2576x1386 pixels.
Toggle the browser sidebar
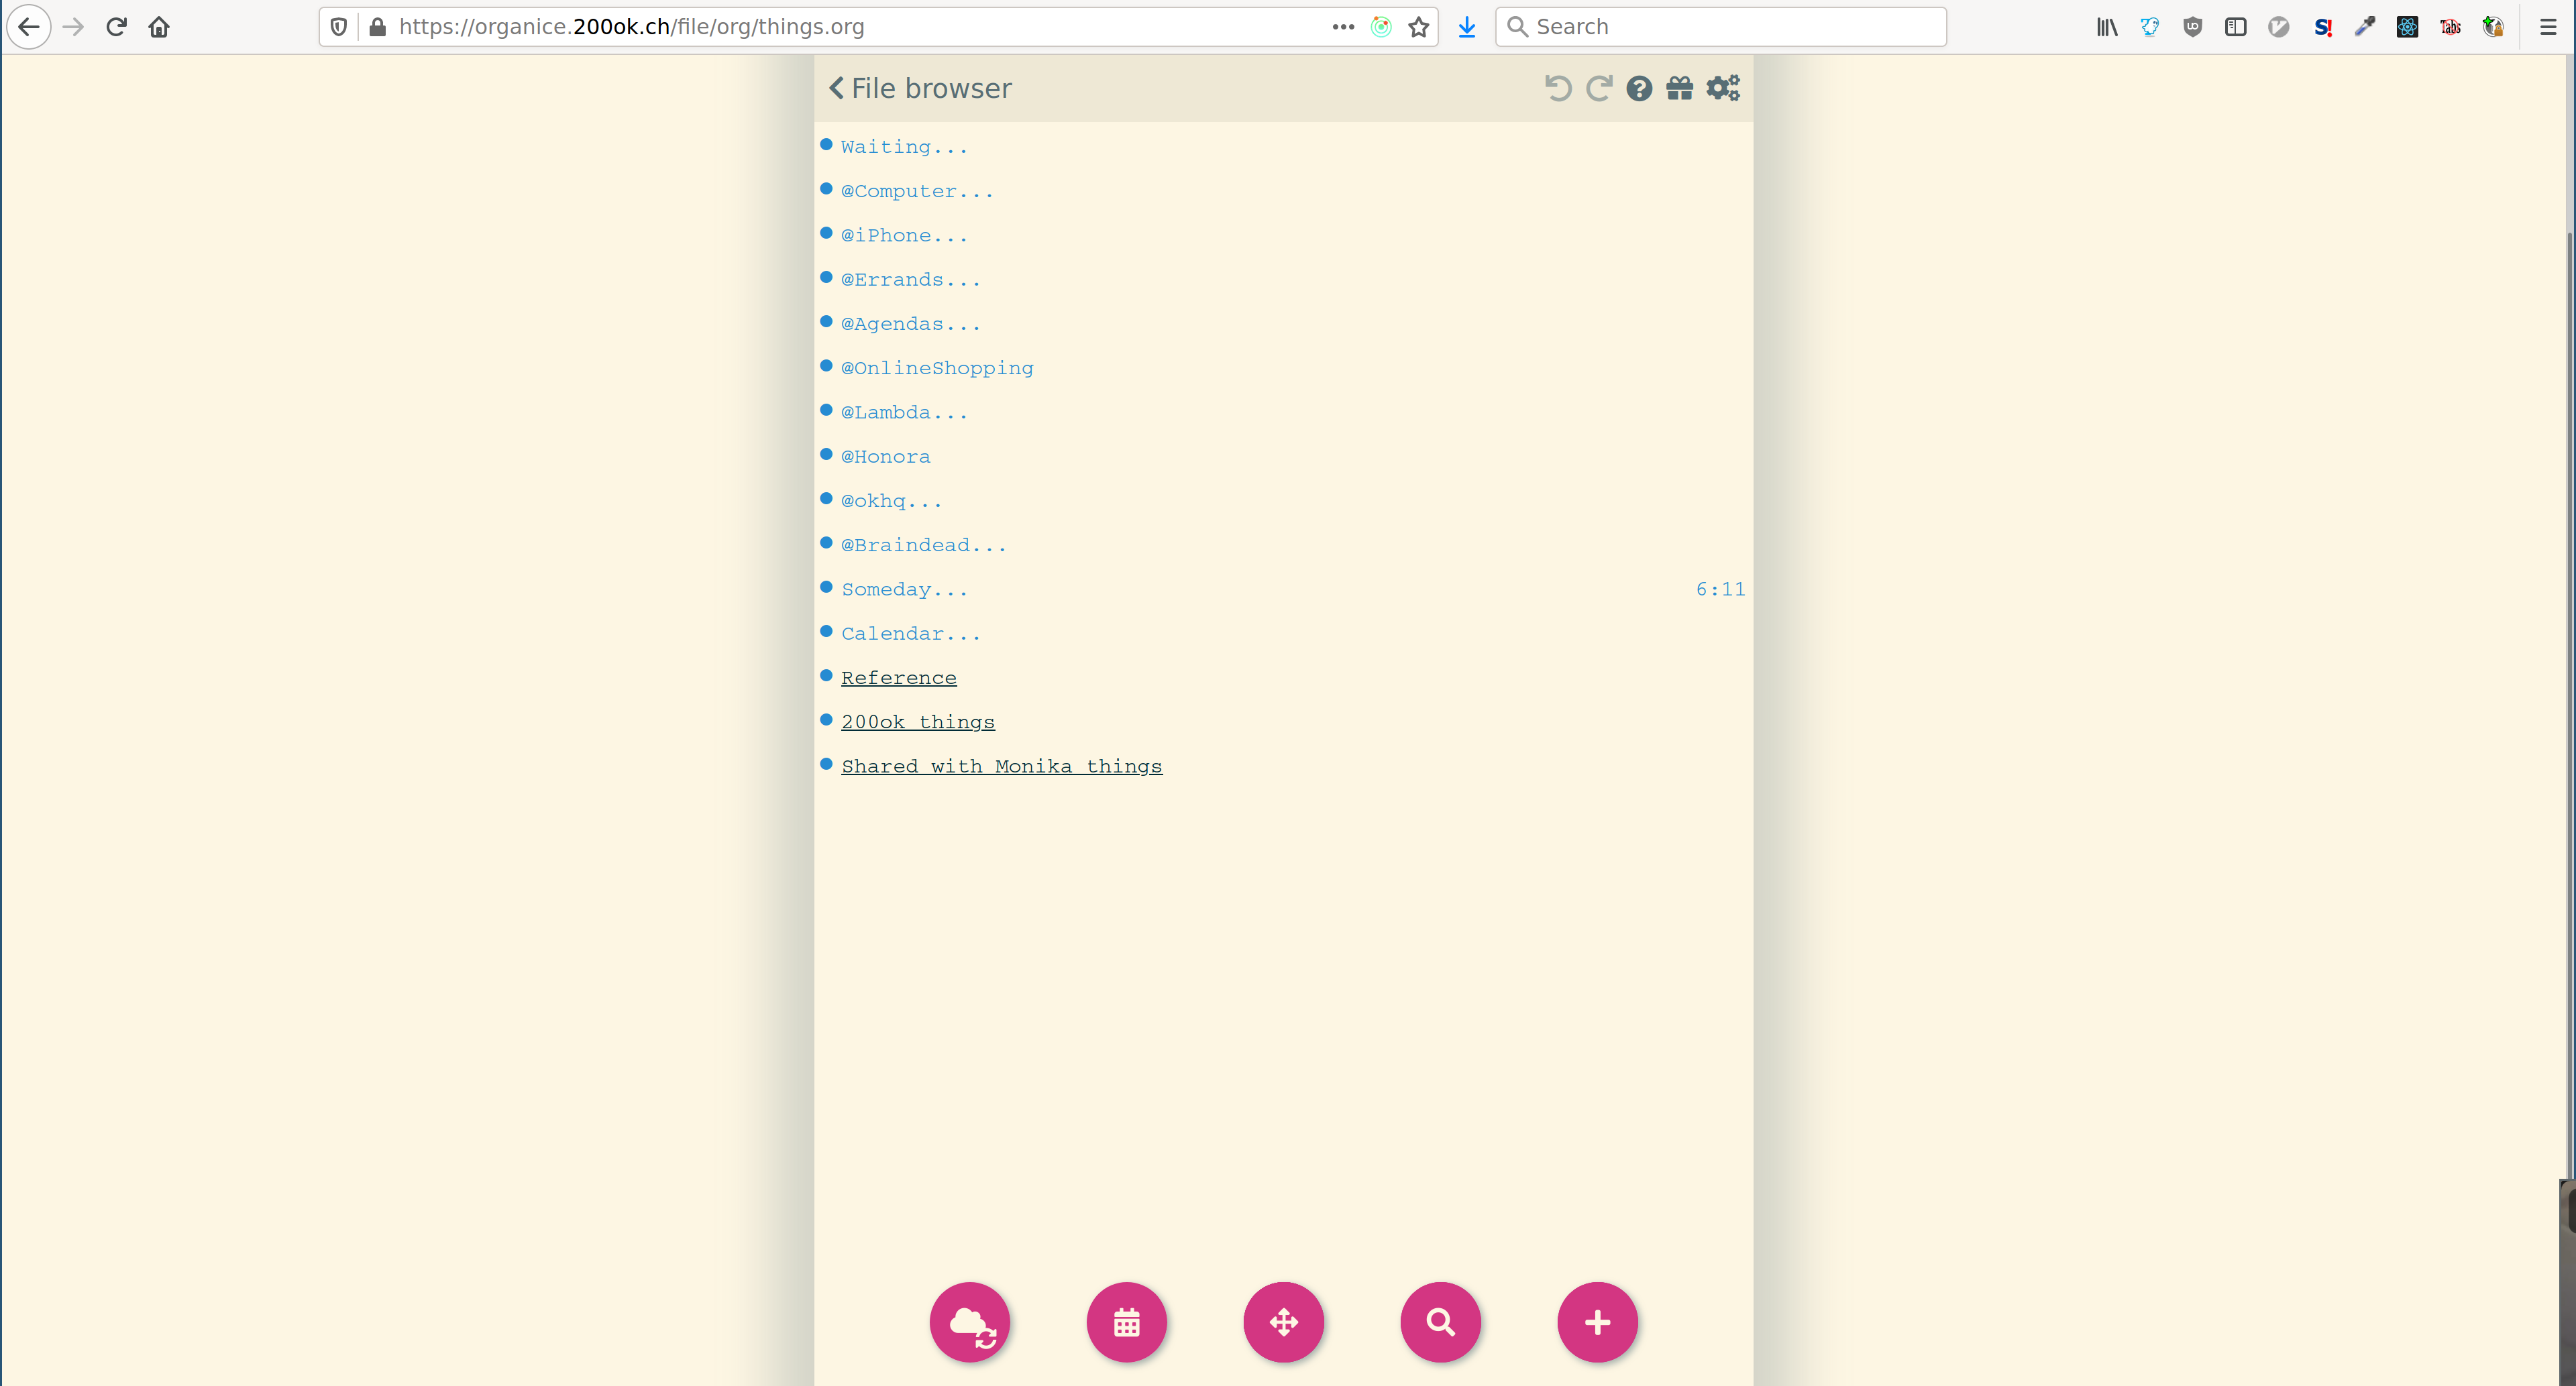pos(2235,26)
